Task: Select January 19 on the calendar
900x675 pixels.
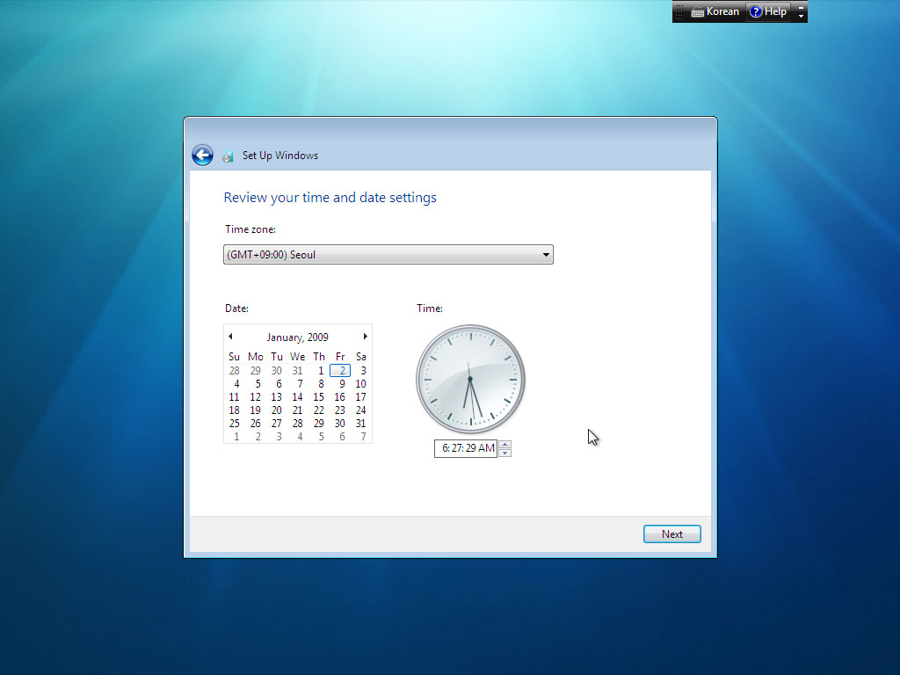Action: (x=256, y=410)
